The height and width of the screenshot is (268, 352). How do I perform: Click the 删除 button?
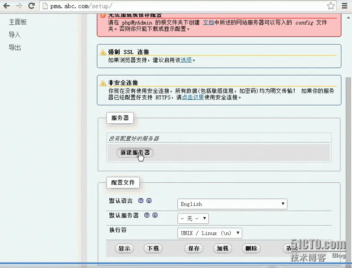(251, 248)
